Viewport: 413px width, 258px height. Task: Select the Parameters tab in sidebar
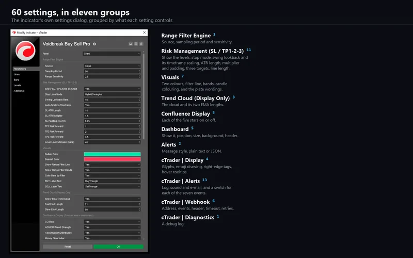(x=26, y=69)
